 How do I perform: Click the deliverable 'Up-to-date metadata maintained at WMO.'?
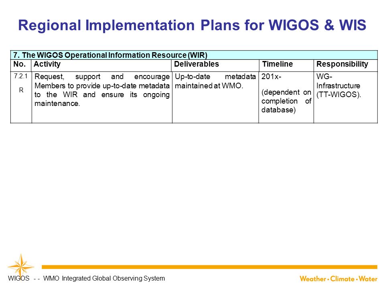pyautogui.click(x=215, y=81)
